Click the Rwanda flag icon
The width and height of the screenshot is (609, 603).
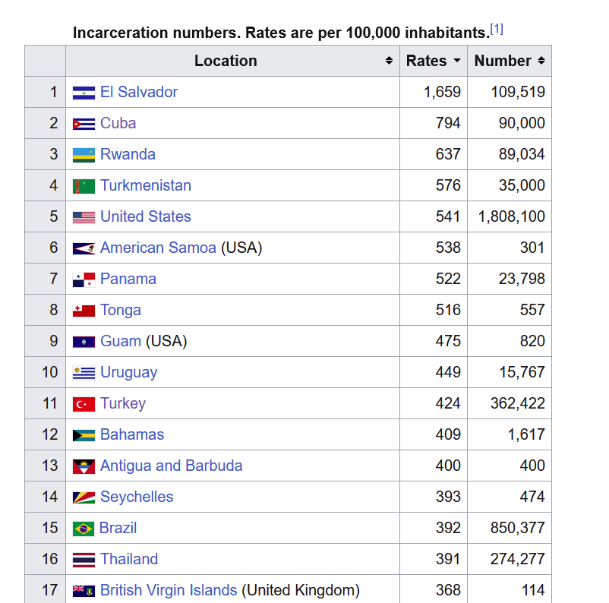(84, 155)
